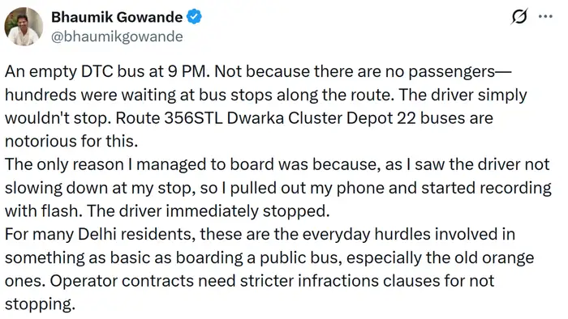The height and width of the screenshot is (319, 568).
Task: Open the three-dot more options menu
Action: click(x=545, y=16)
